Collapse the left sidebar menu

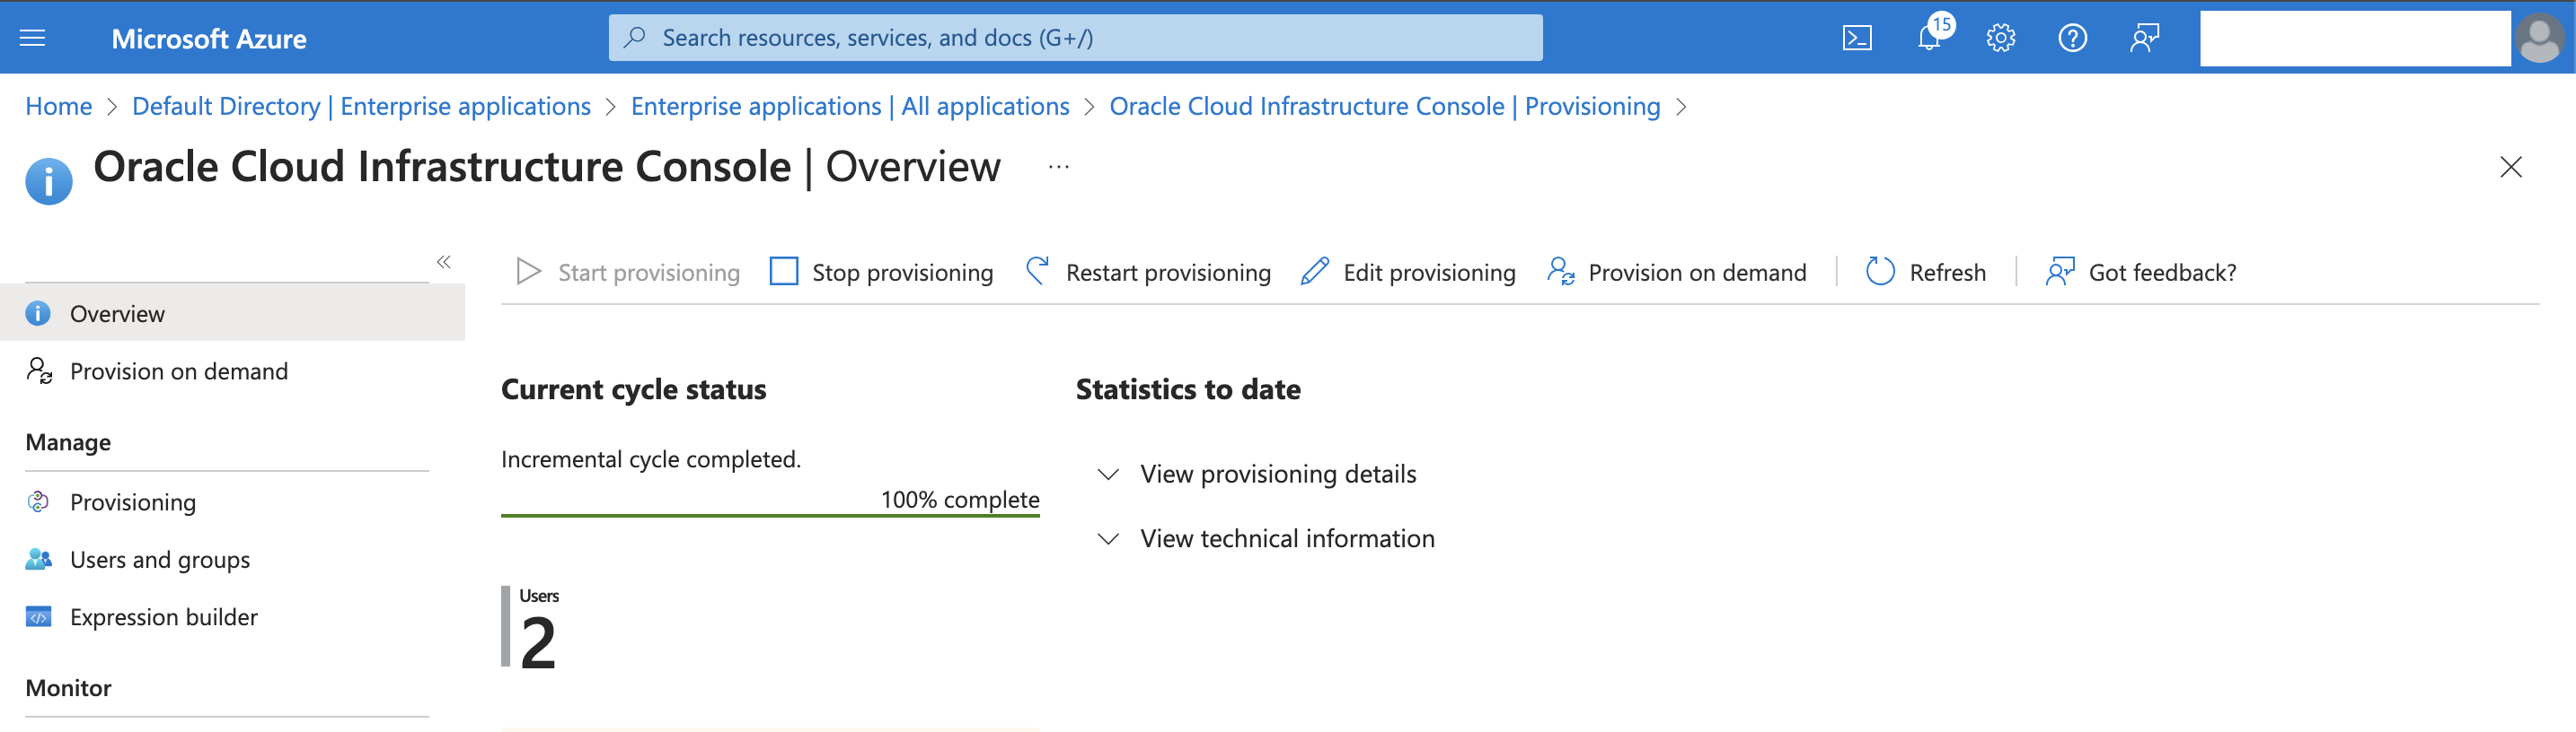point(443,262)
